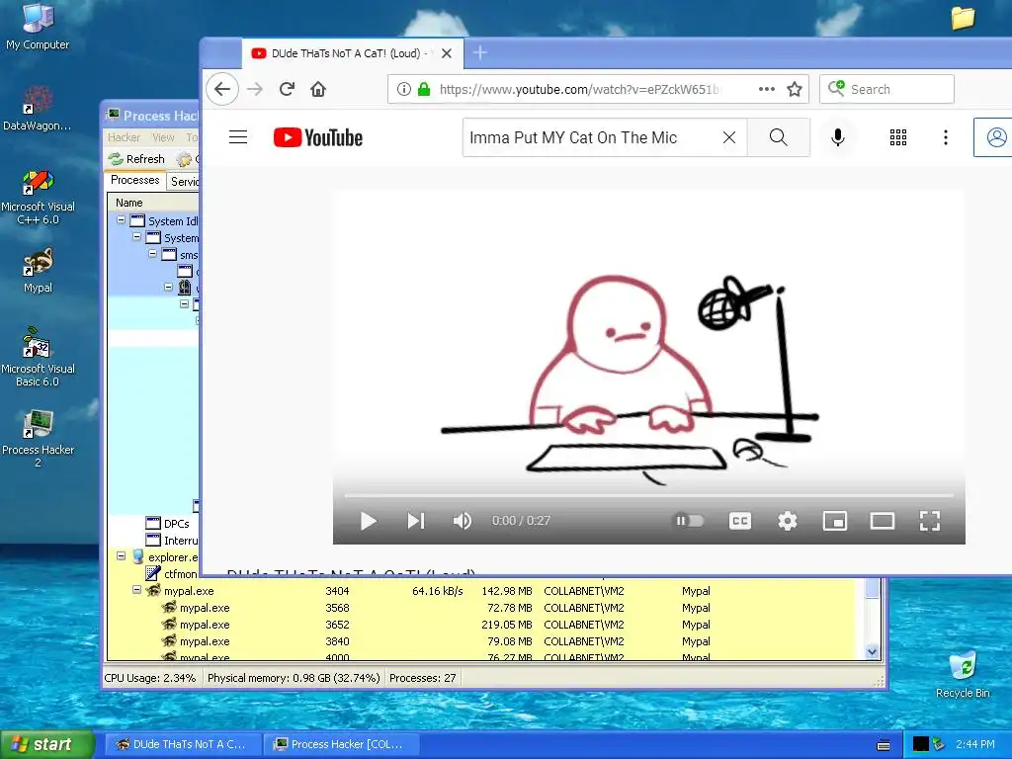Image resolution: width=1012 pixels, height=759 pixels.
Task: Open the YouTube hamburger guide menu
Action: [x=238, y=136]
